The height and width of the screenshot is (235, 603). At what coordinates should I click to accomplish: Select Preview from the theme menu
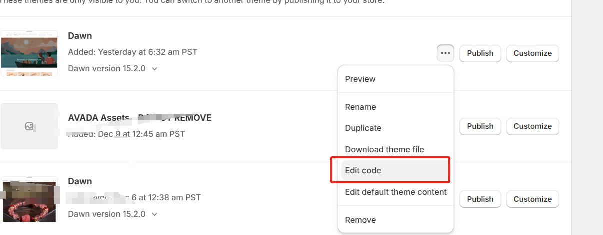click(360, 79)
